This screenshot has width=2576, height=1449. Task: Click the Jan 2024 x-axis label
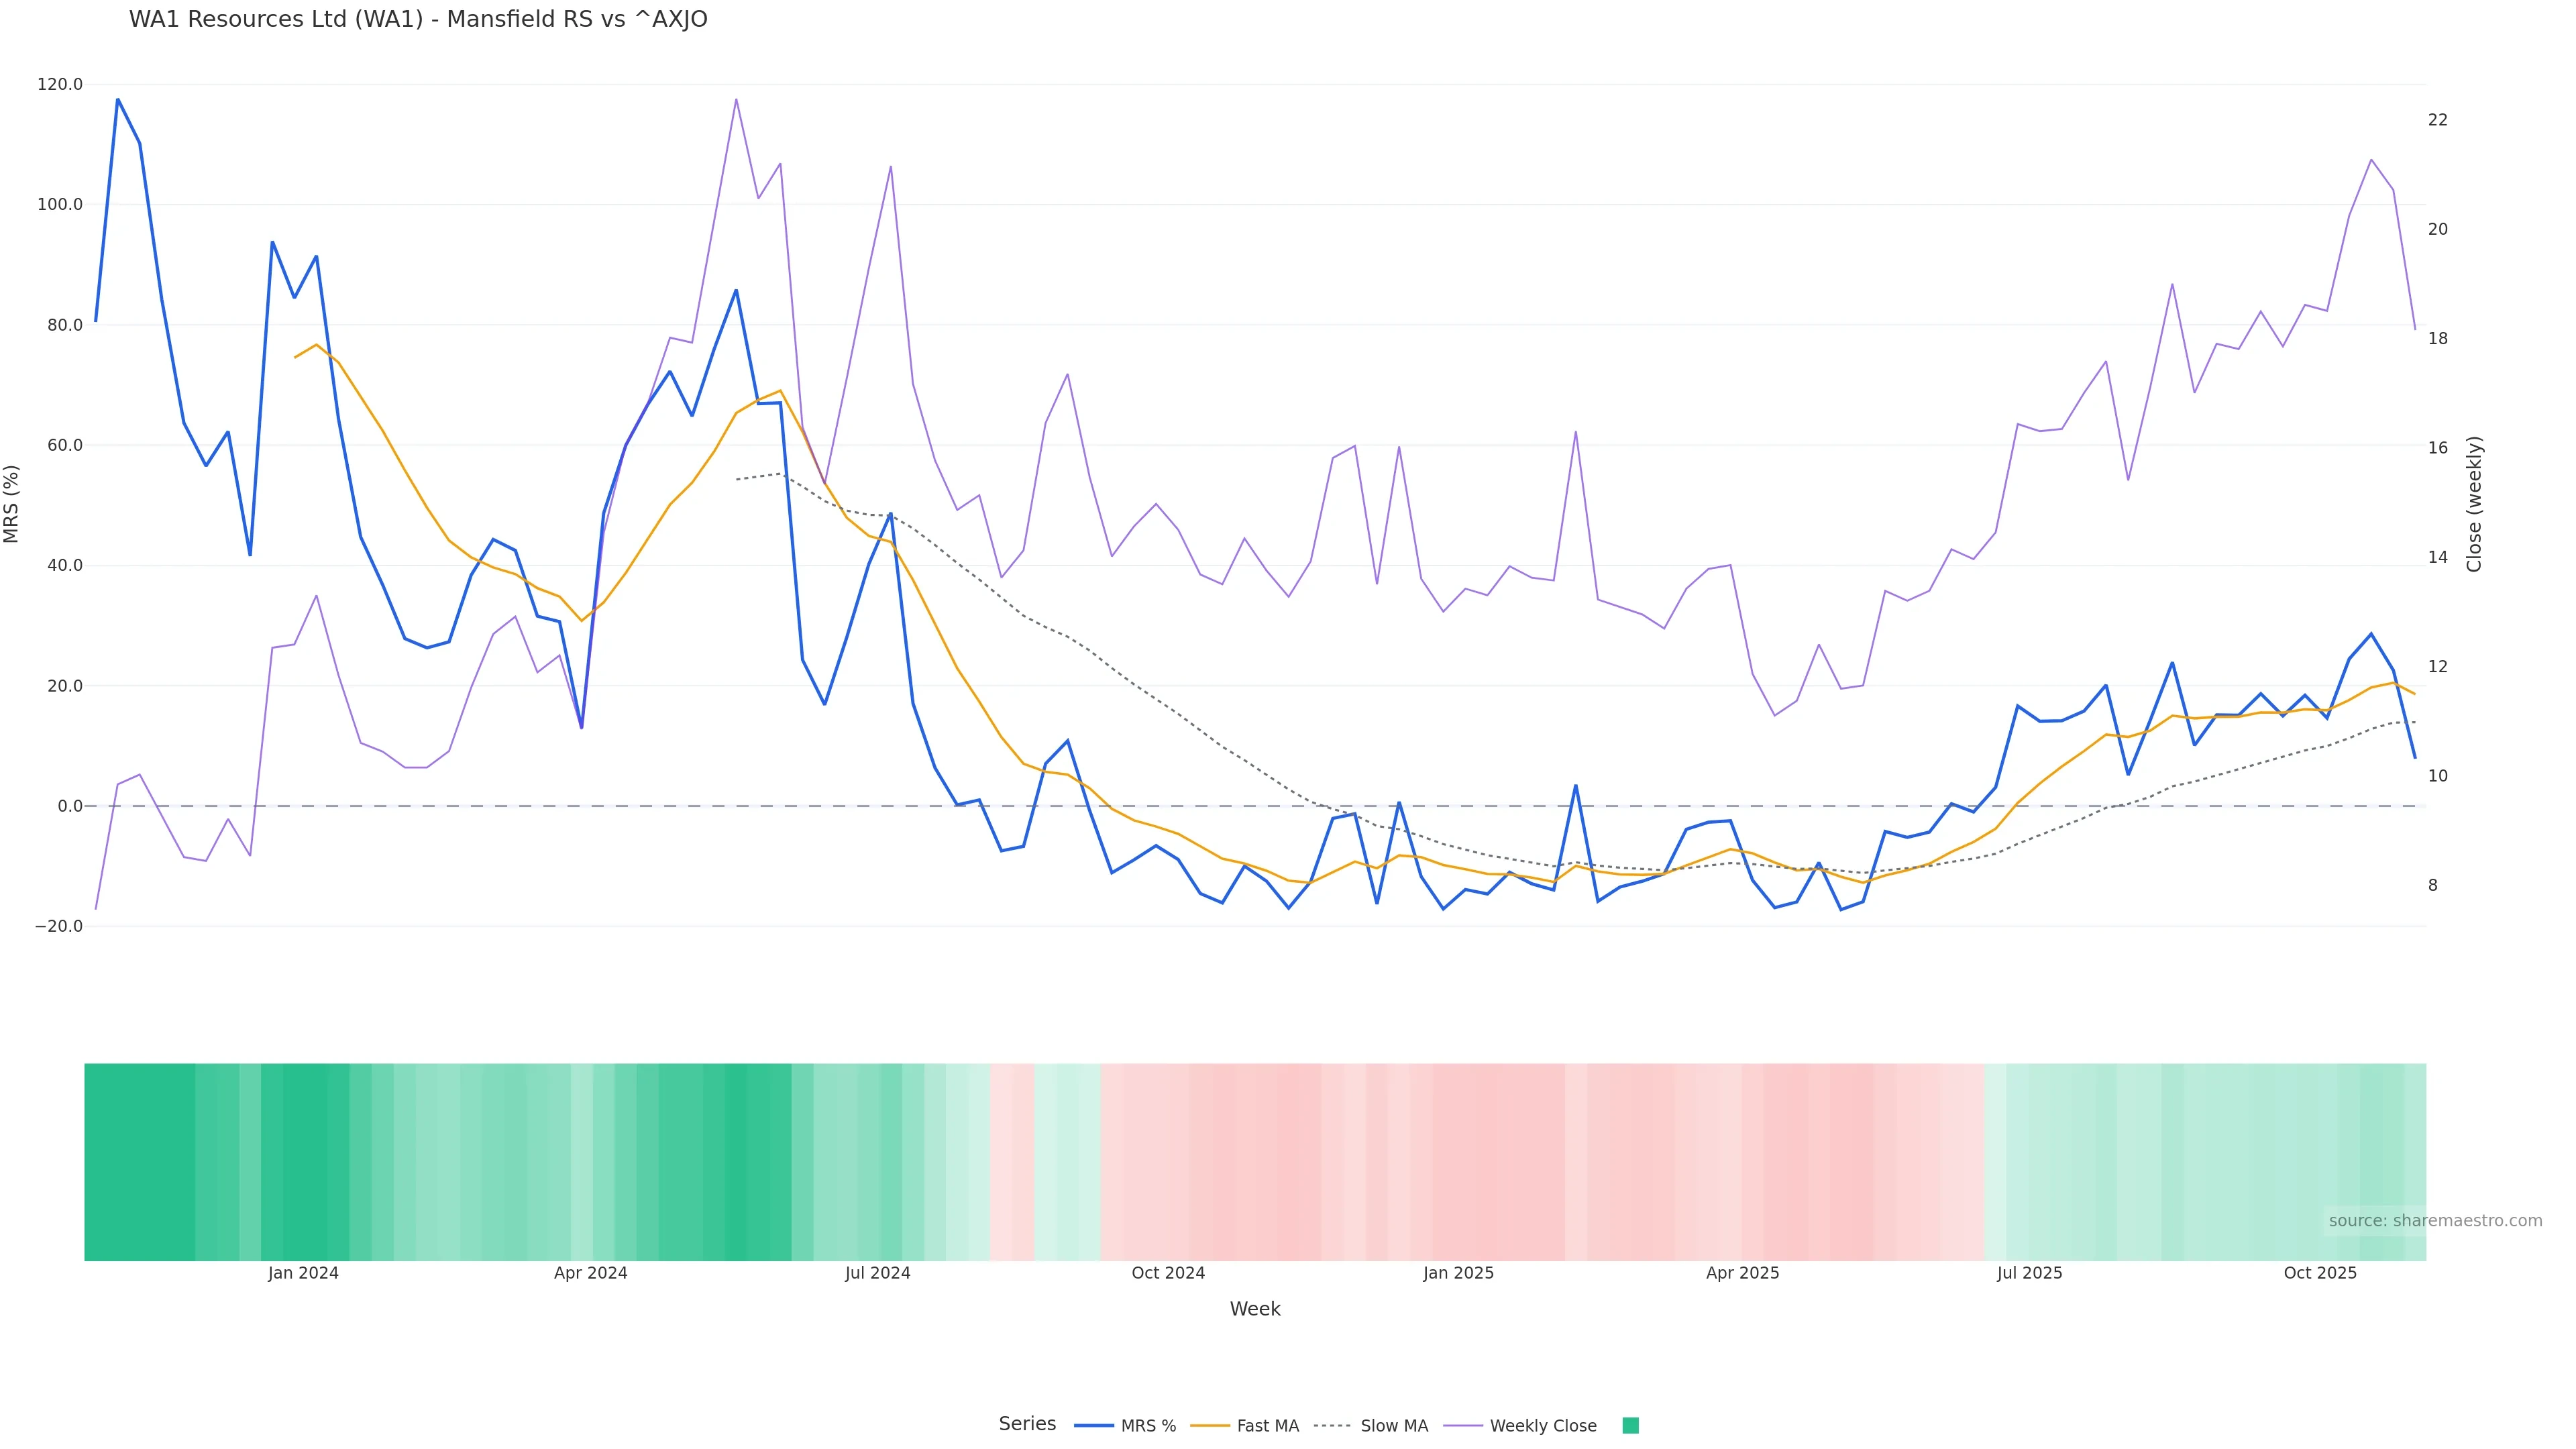tap(303, 1273)
